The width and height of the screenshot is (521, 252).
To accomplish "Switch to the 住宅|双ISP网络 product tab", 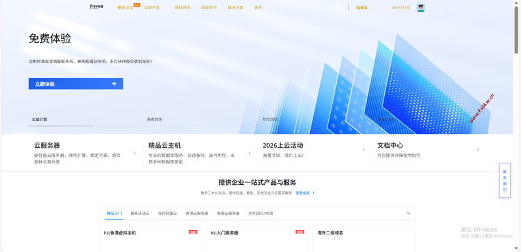I will 260,213.
